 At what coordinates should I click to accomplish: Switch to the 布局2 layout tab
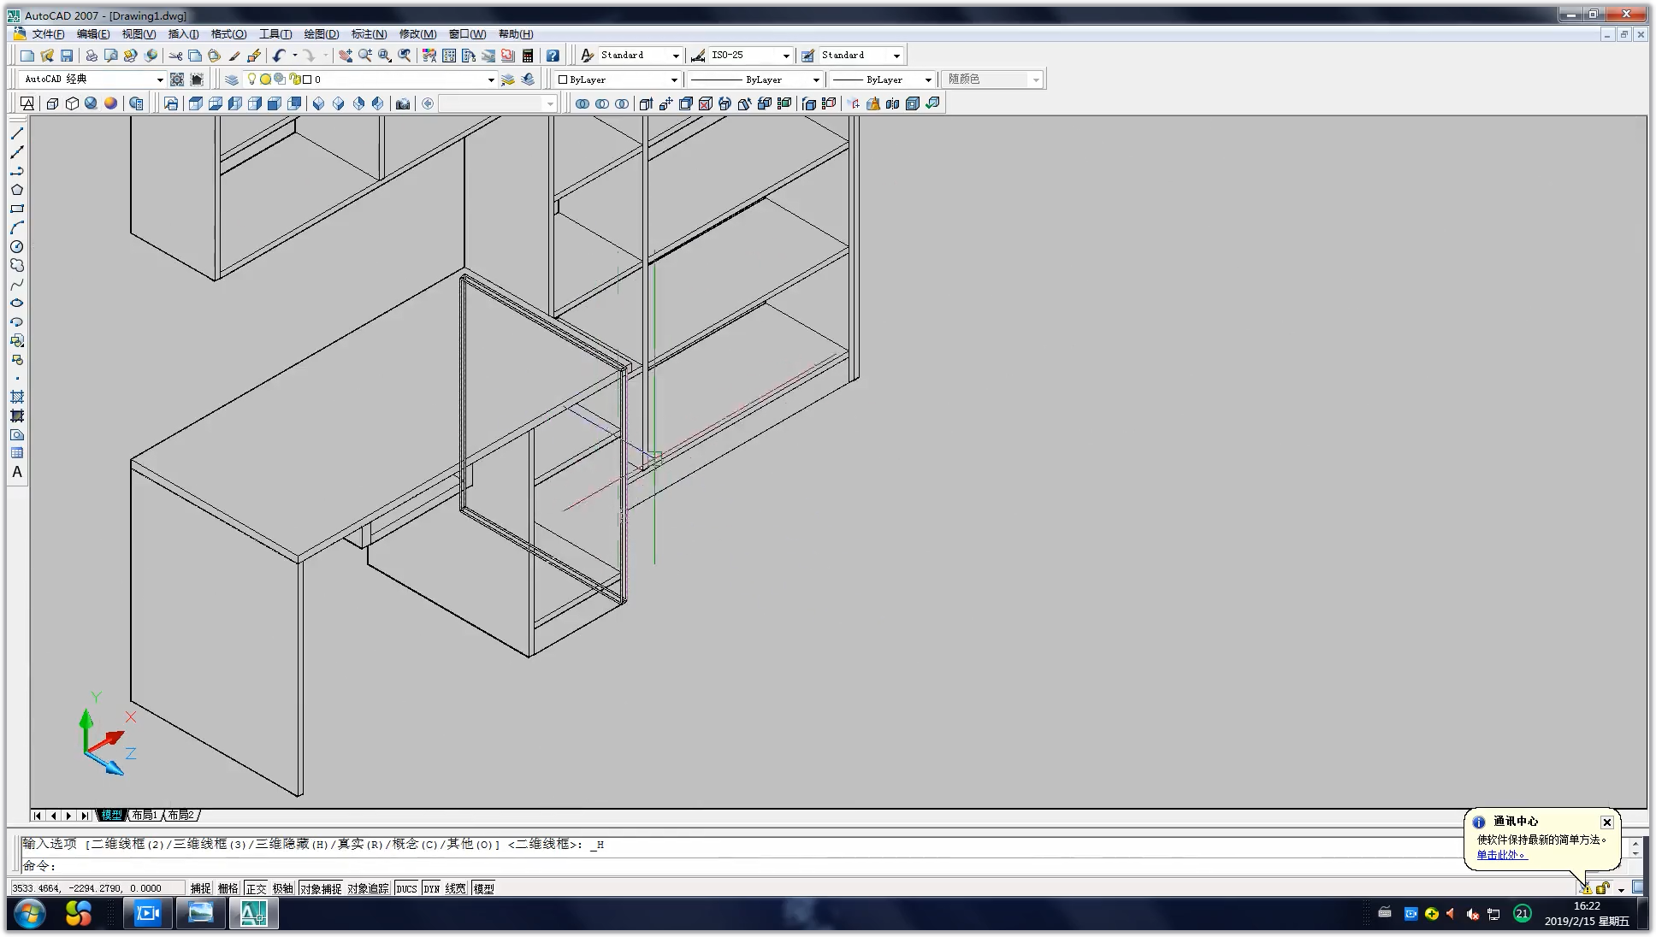[180, 816]
